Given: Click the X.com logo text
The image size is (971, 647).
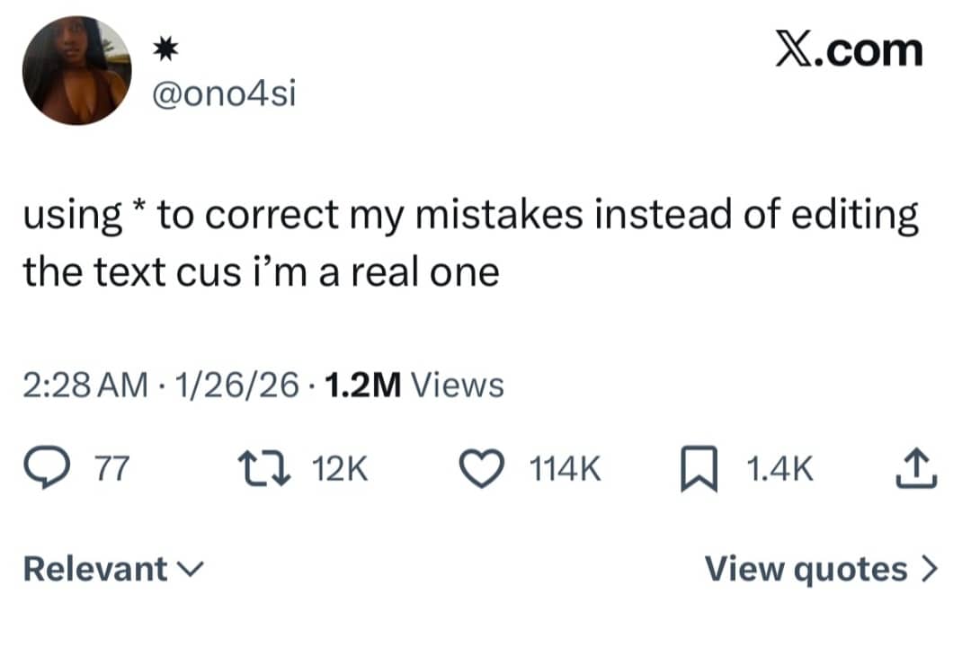Looking at the screenshot, I should pyautogui.click(x=849, y=49).
